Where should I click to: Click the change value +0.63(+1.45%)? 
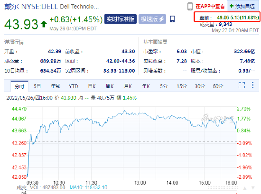coord(76,19)
